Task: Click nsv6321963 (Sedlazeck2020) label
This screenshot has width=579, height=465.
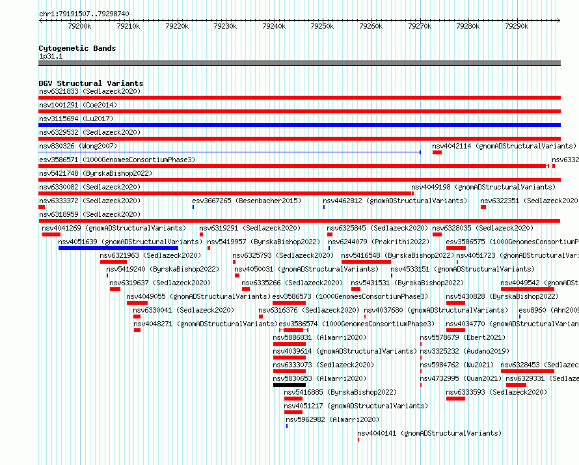Action: [x=150, y=255]
